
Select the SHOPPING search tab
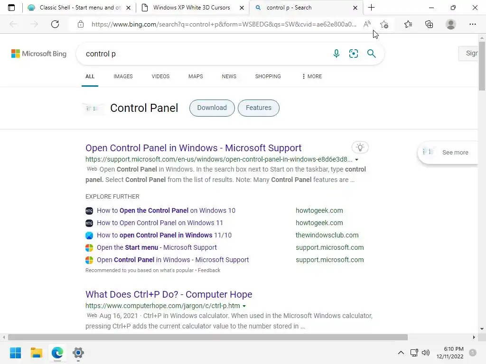click(268, 76)
